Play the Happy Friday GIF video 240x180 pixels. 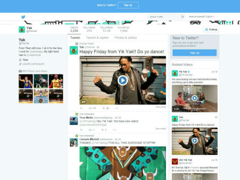tap(123, 80)
